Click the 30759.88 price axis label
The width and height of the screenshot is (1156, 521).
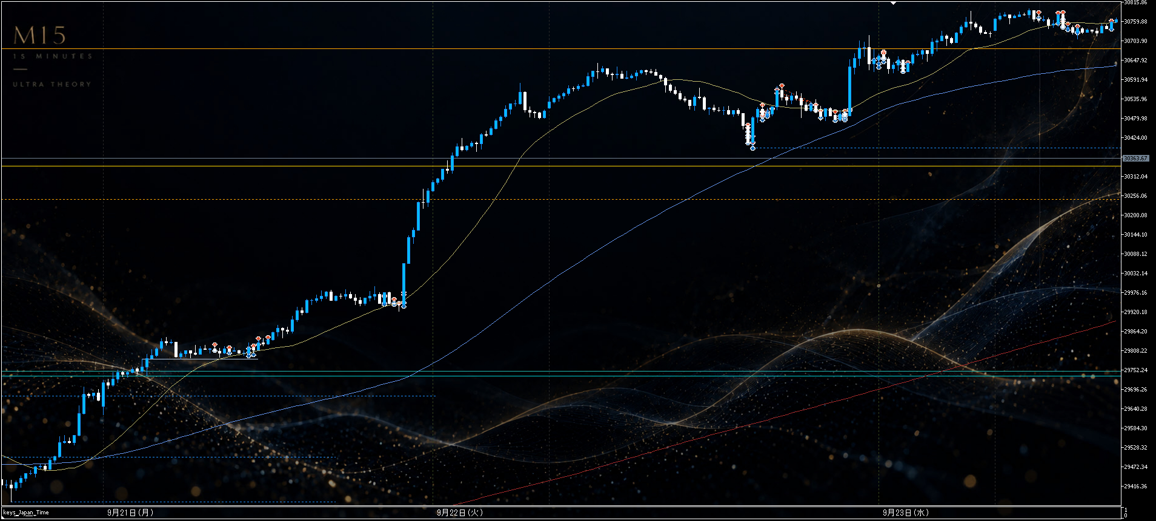tap(1135, 22)
